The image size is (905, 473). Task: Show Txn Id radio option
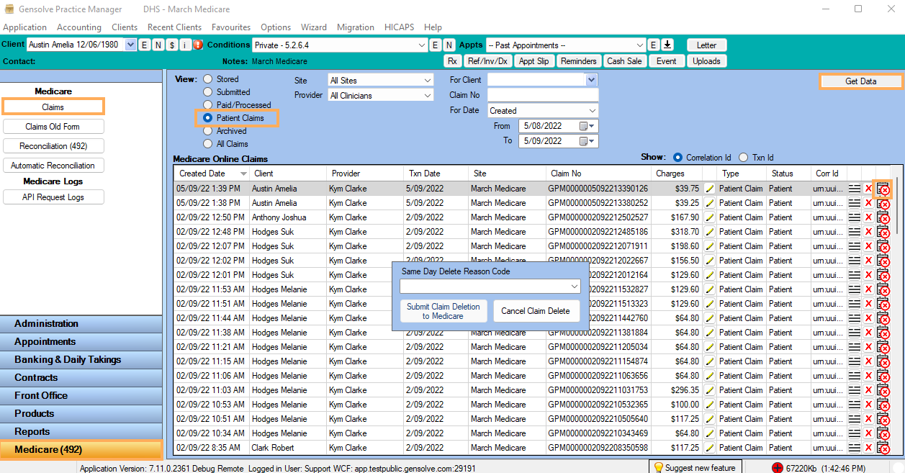[744, 158]
